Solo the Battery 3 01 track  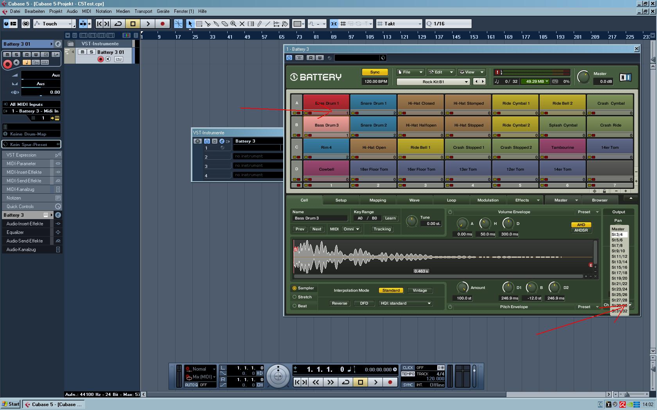click(91, 52)
